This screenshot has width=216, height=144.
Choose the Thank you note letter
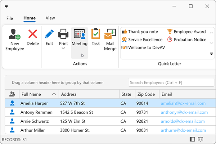(140, 32)
